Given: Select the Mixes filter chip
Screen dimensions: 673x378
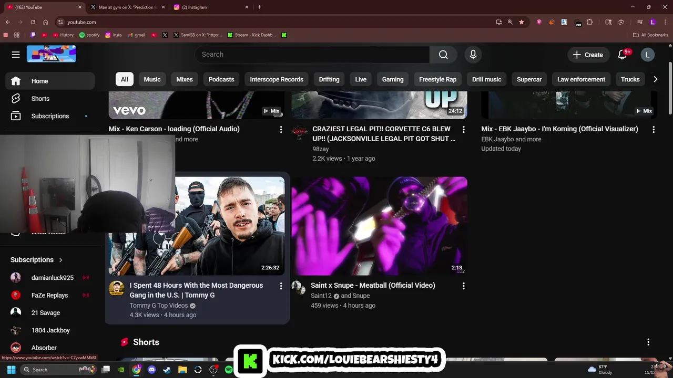Looking at the screenshot, I should point(185,79).
